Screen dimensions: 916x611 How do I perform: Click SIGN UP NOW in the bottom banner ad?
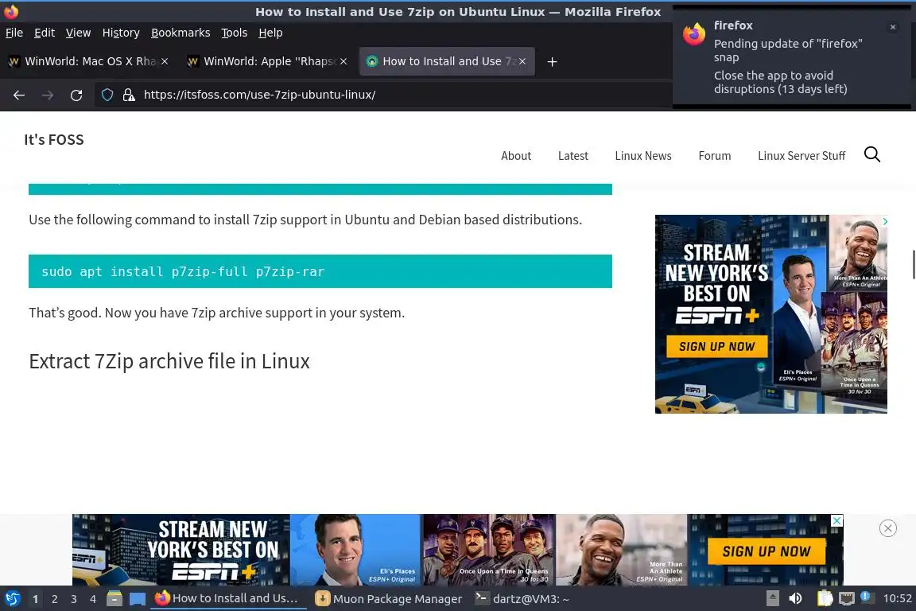(x=767, y=551)
